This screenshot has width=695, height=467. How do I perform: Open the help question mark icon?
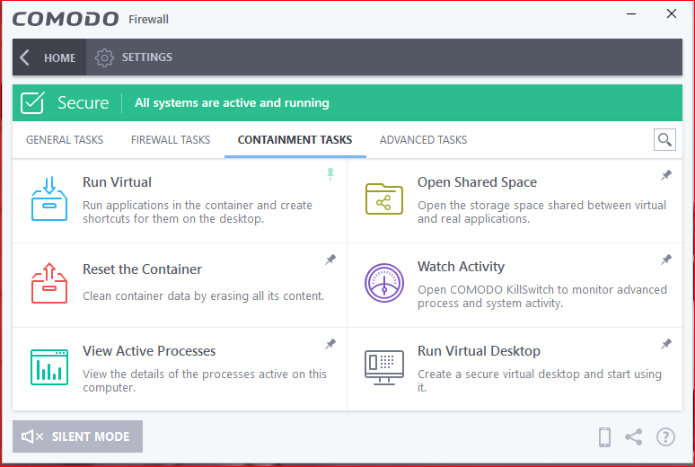pos(665,436)
